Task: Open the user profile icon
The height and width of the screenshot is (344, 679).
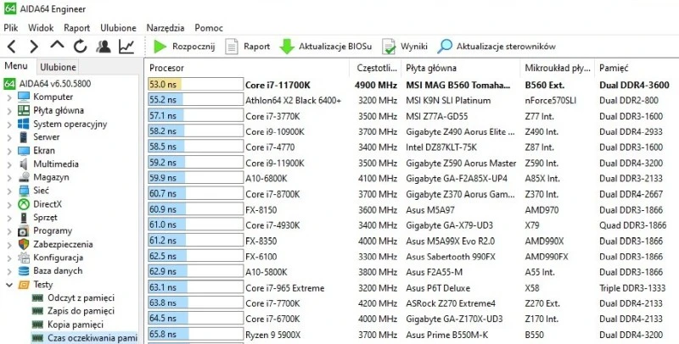Action: [103, 47]
